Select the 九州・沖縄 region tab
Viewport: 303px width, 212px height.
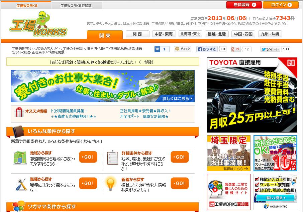(x=270, y=34)
